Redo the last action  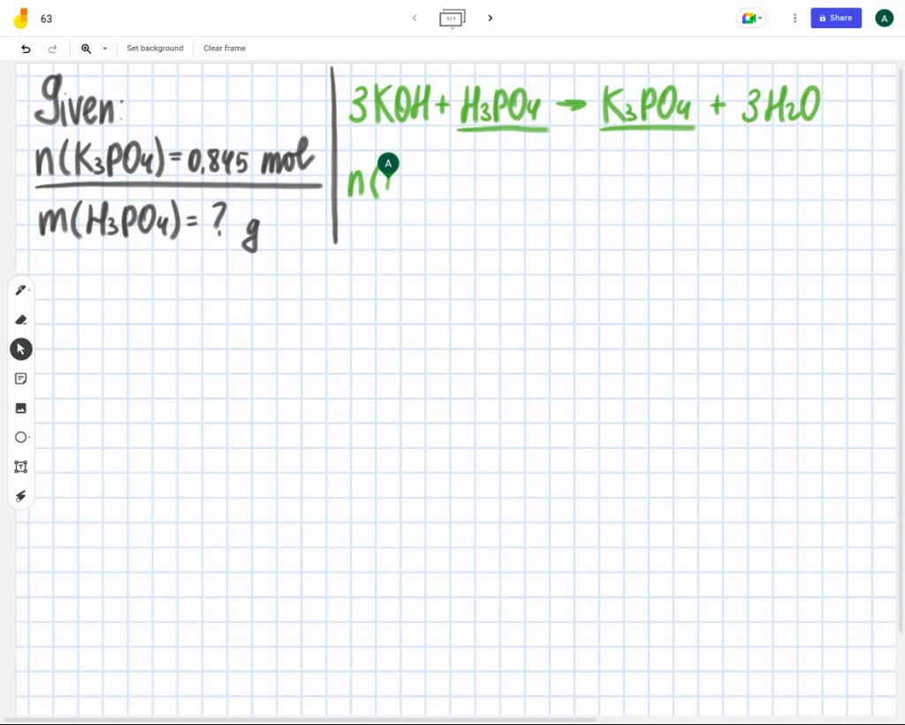(x=51, y=49)
